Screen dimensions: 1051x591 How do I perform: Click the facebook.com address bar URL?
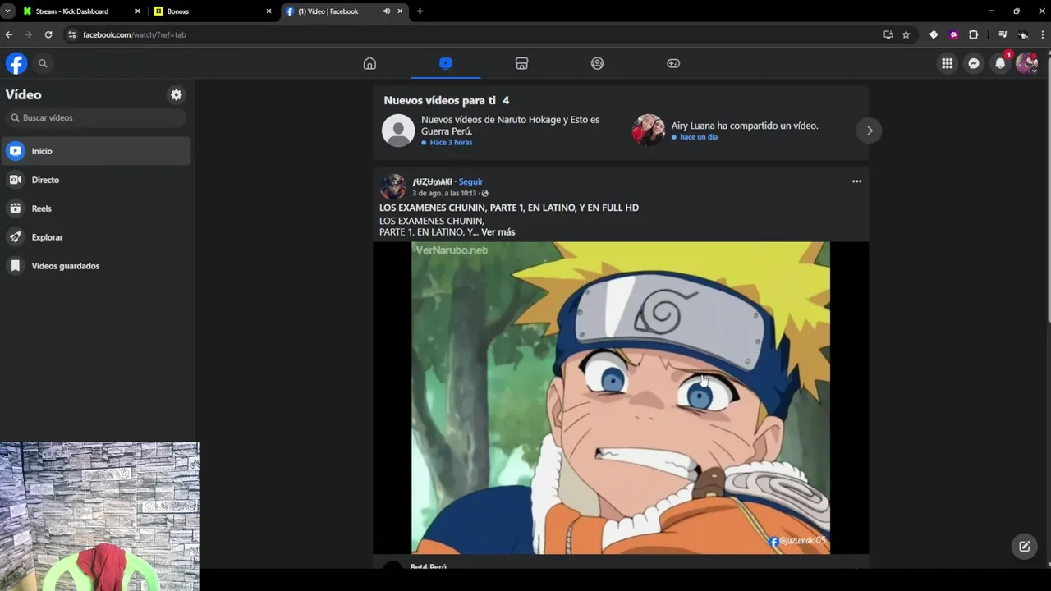click(x=134, y=34)
